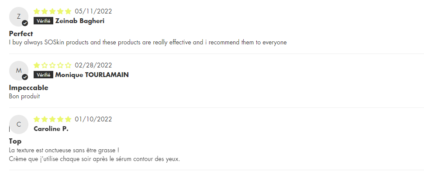Click review title Perfect

pyautogui.click(x=21, y=34)
